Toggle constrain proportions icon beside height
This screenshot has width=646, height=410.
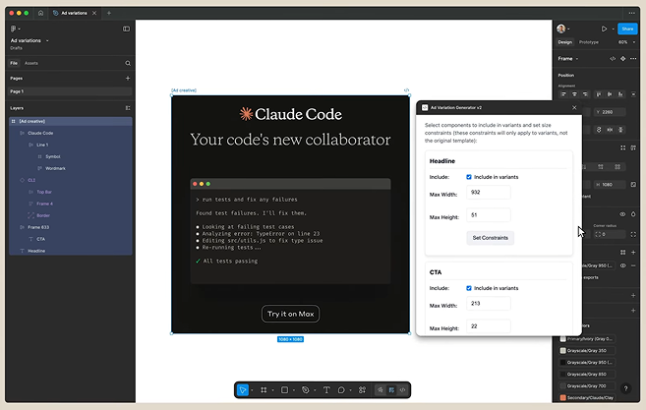tap(633, 185)
